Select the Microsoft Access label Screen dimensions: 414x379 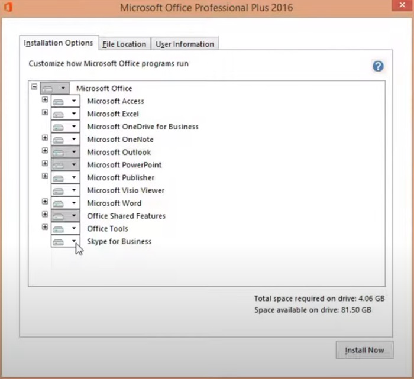115,101
